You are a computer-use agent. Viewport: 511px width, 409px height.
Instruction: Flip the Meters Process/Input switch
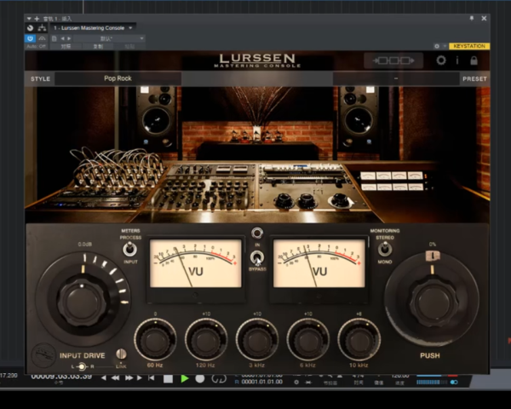point(129,250)
